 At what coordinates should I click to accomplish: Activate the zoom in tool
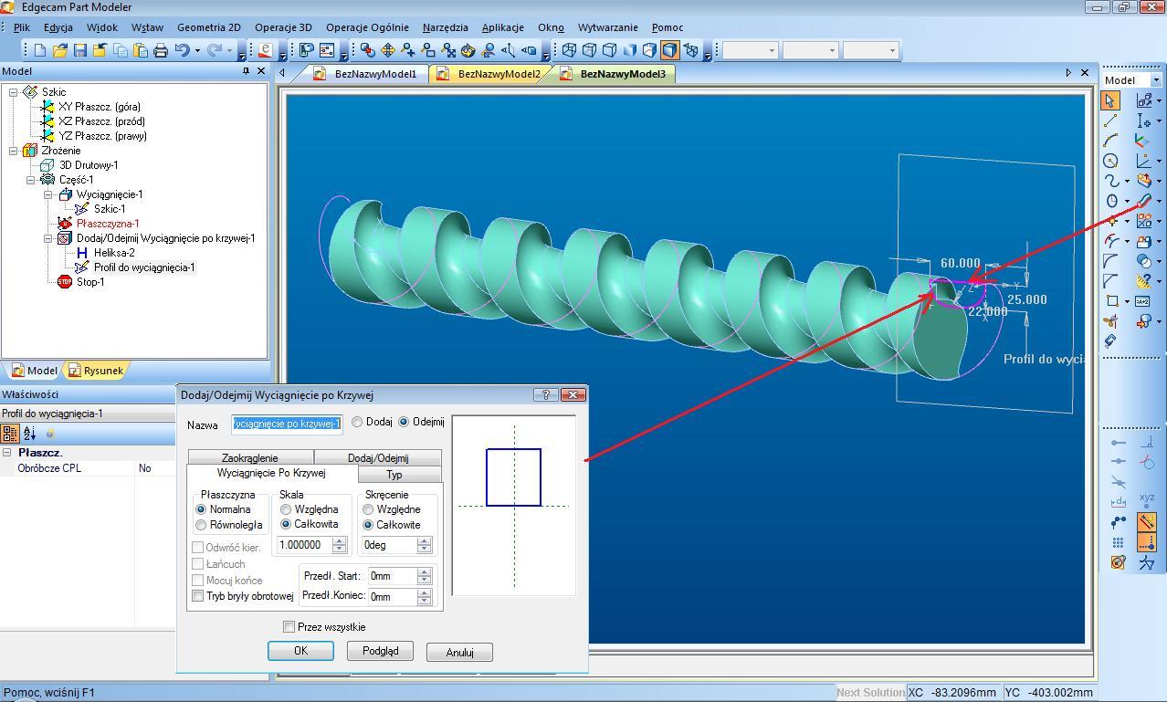pyautogui.click(x=408, y=51)
